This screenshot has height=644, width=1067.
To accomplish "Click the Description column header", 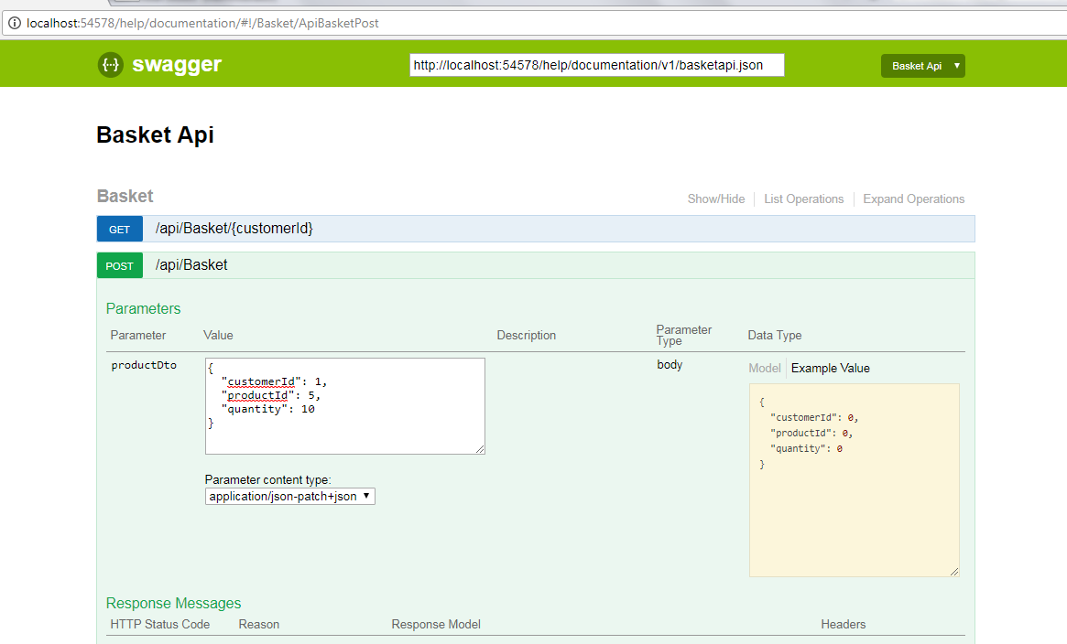I will click(x=526, y=335).
